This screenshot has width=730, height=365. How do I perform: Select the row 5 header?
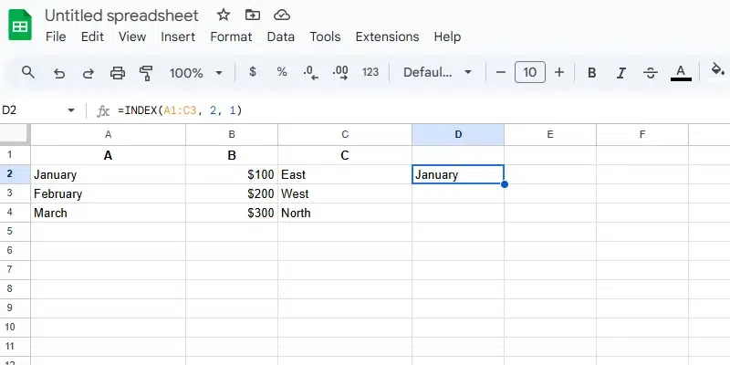[16, 232]
